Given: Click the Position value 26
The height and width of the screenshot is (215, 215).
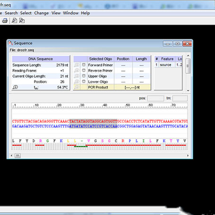Looking at the screenshot, I should pyautogui.click(x=62, y=82).
